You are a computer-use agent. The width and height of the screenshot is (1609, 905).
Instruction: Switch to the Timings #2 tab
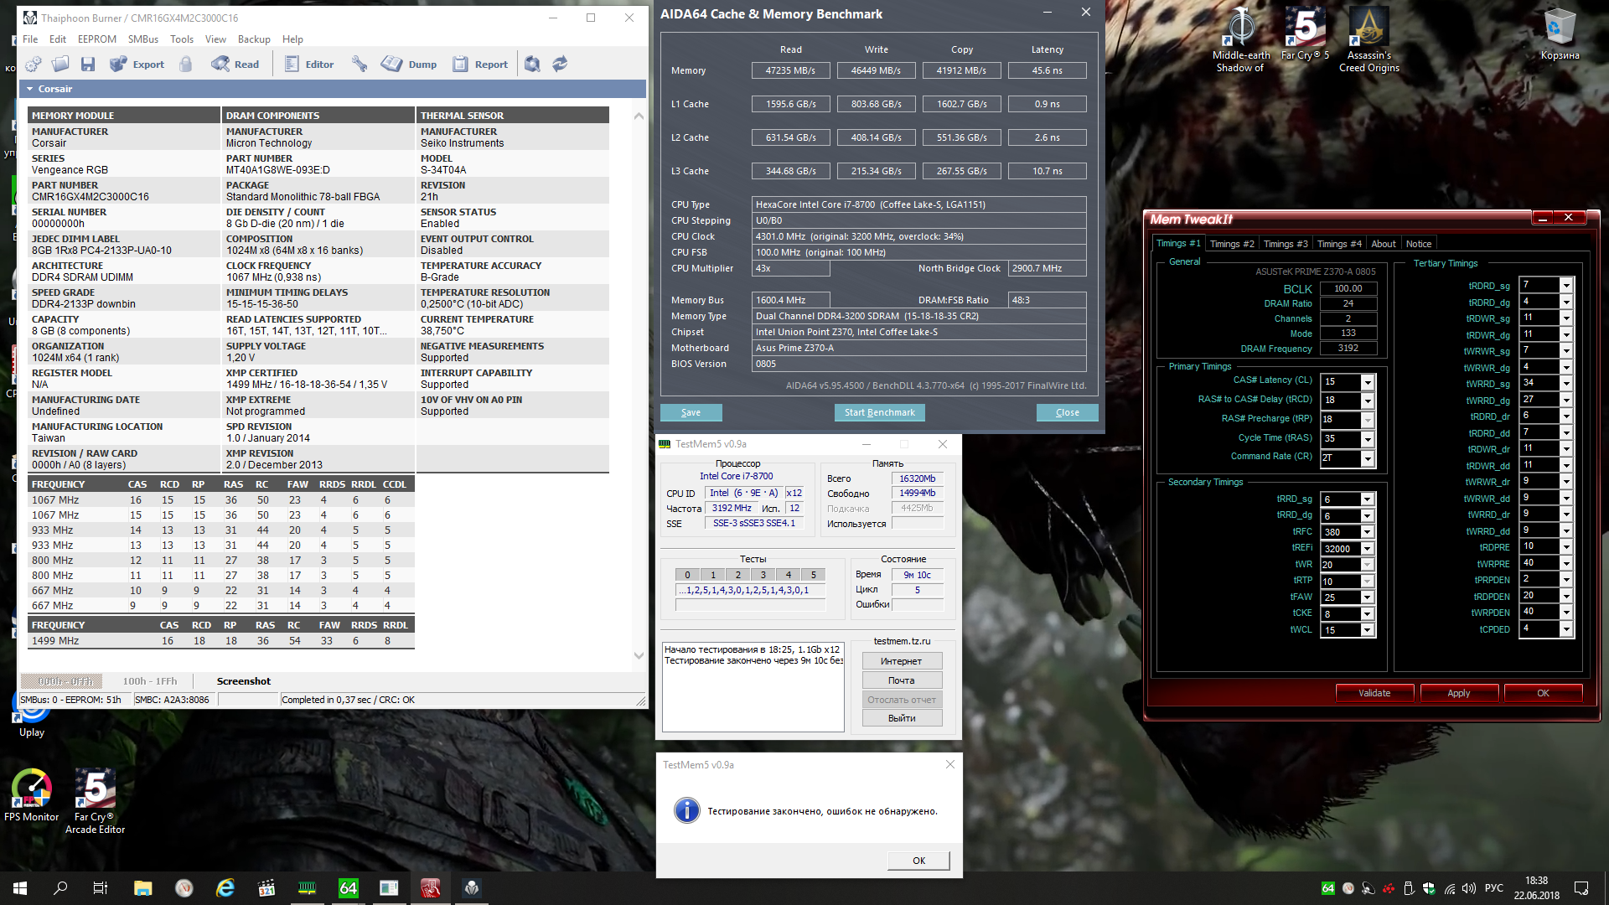pyautogui.click(x=1231, y=244)
